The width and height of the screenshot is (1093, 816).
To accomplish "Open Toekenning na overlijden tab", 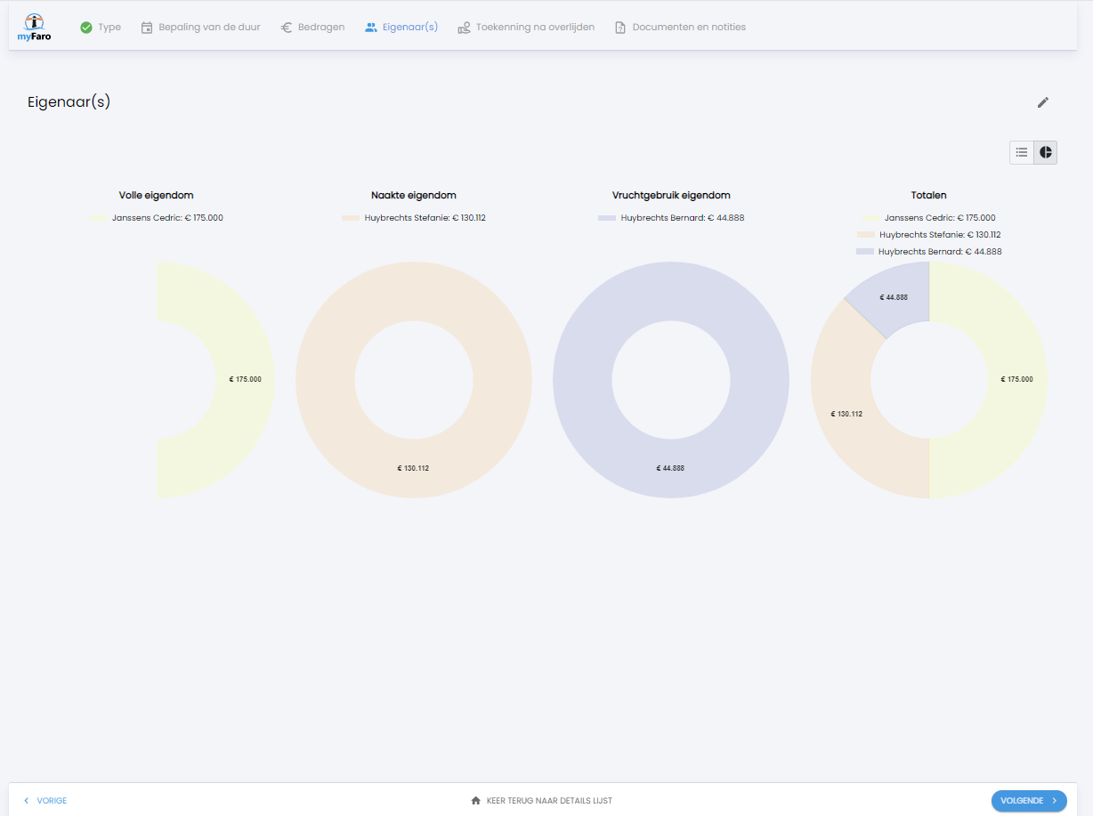I will coord(526,28).
